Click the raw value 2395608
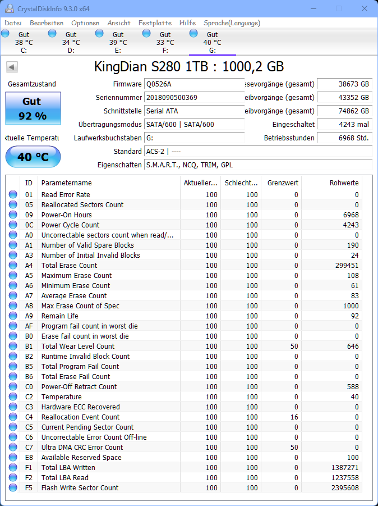The height and width of the screenshot is (506, 378). coord(345,487)
